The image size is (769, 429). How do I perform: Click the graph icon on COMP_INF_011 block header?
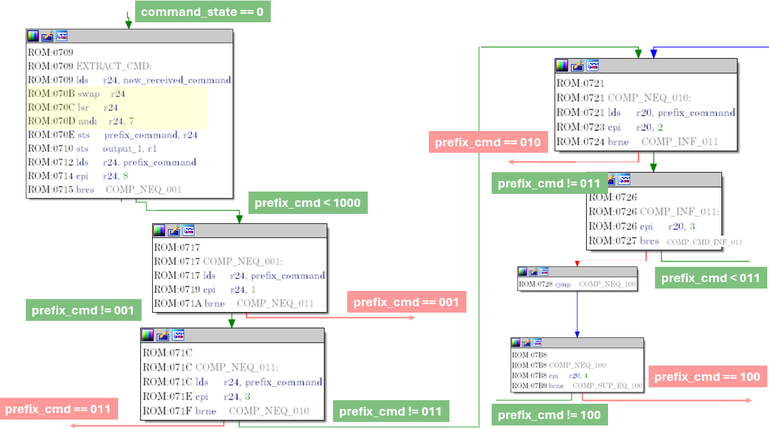click(x=624, y=179)
